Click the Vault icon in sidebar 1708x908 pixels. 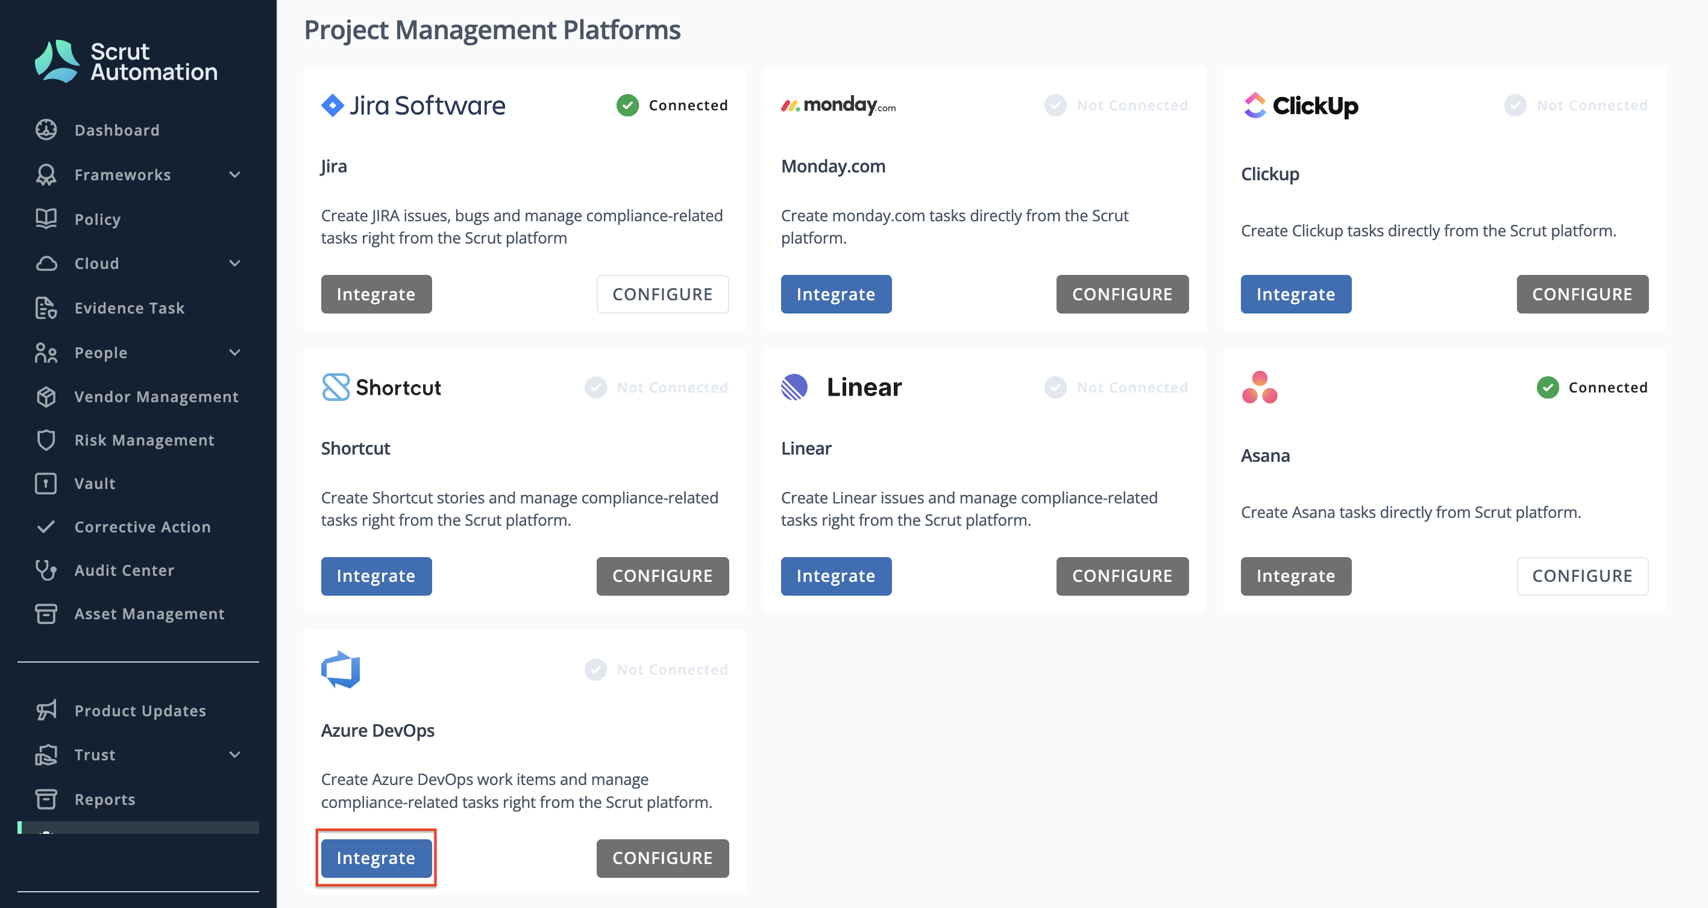[46, 484]
